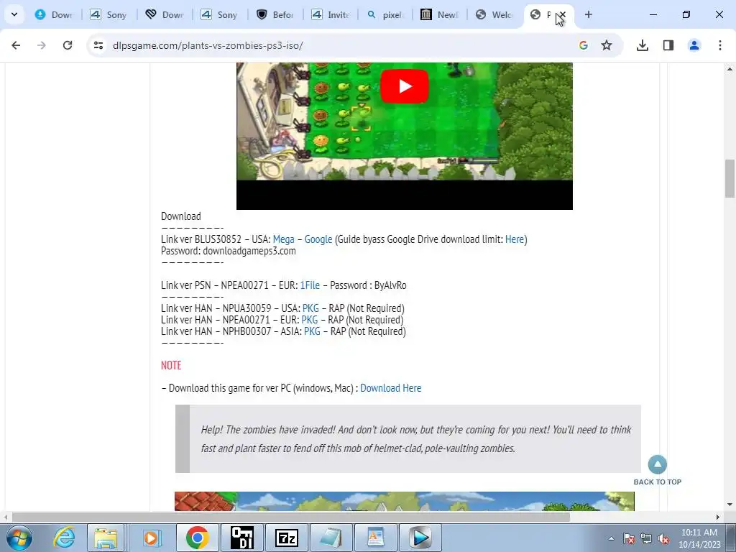This screenshot has width=736, height=552.
Task: Click the Action Center flag icon
Action: click(x=629, y=538)
